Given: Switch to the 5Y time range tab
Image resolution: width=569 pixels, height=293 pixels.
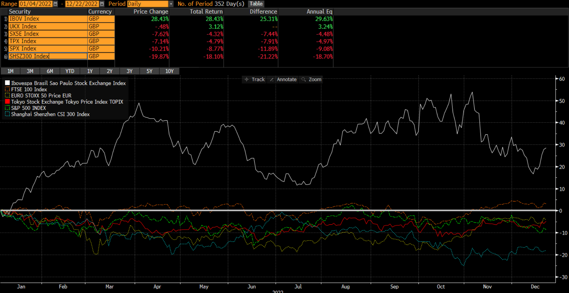Looking at the screenshot, I should coord(149,71).
